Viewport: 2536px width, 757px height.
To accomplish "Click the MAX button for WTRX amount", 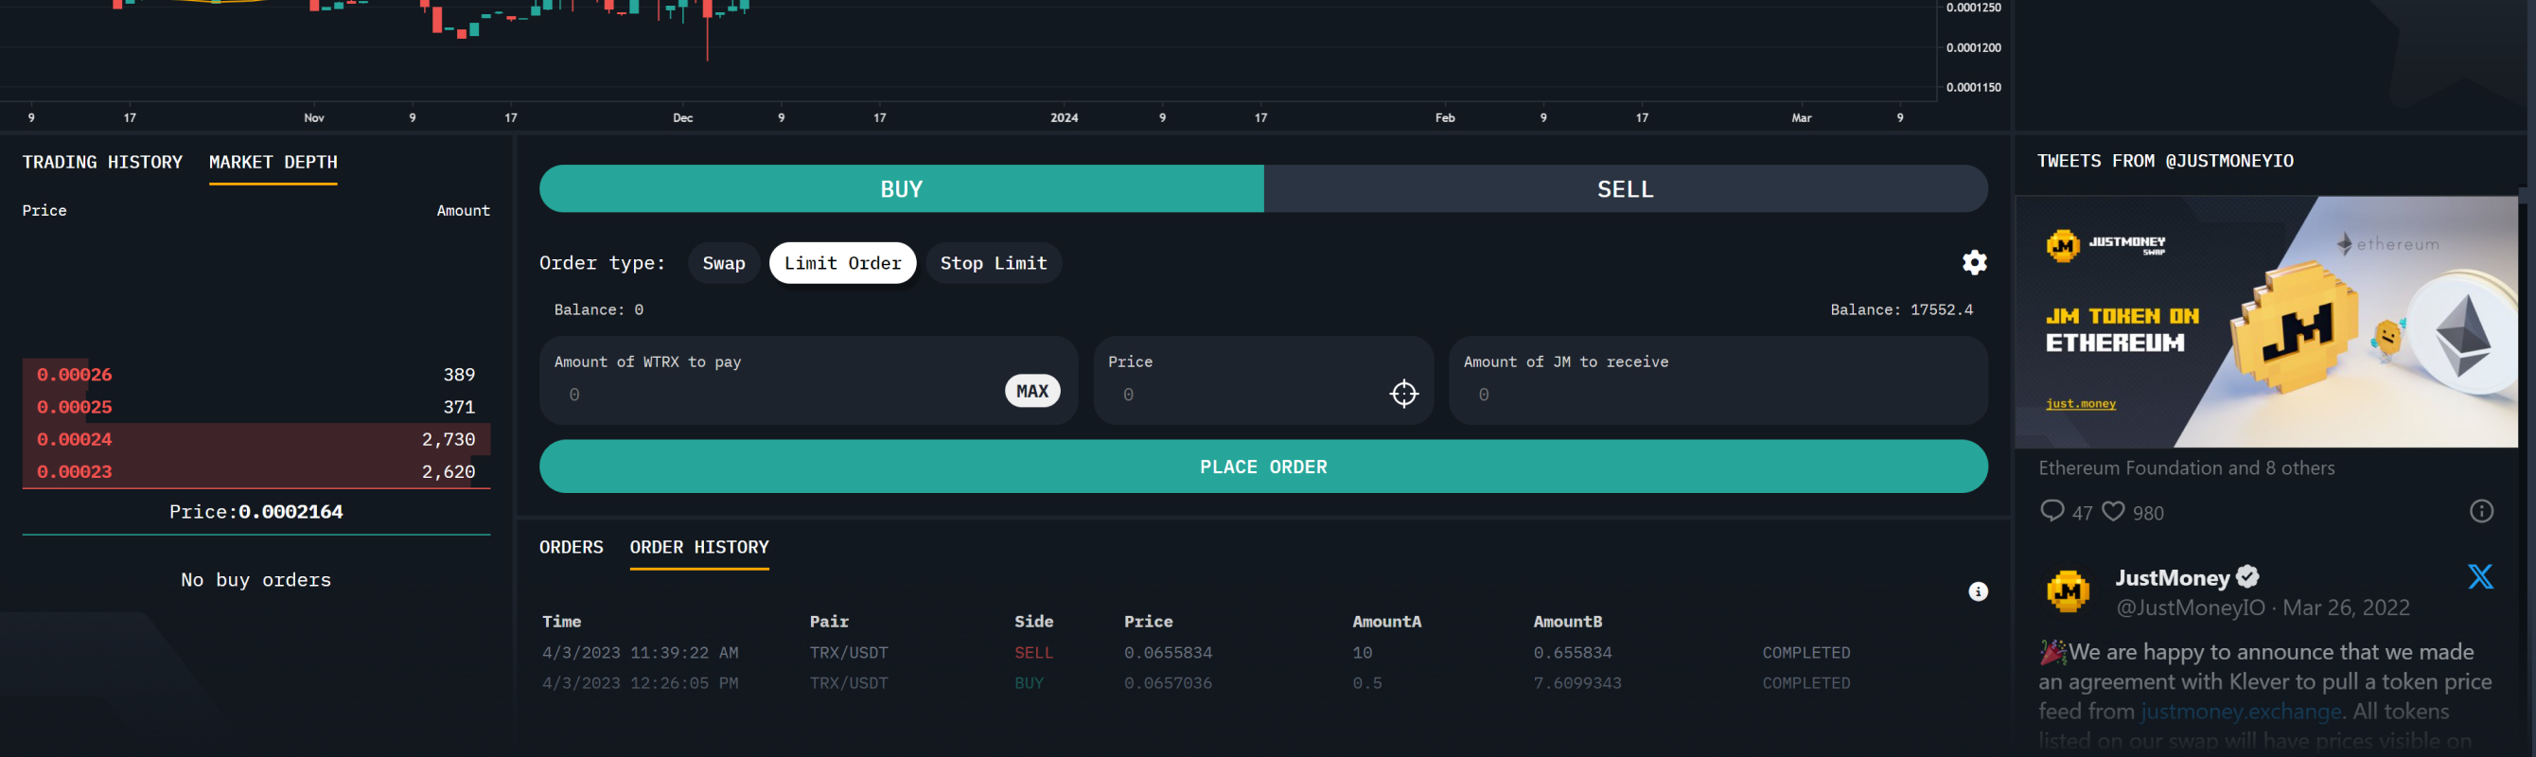I will coord(1031,392).
